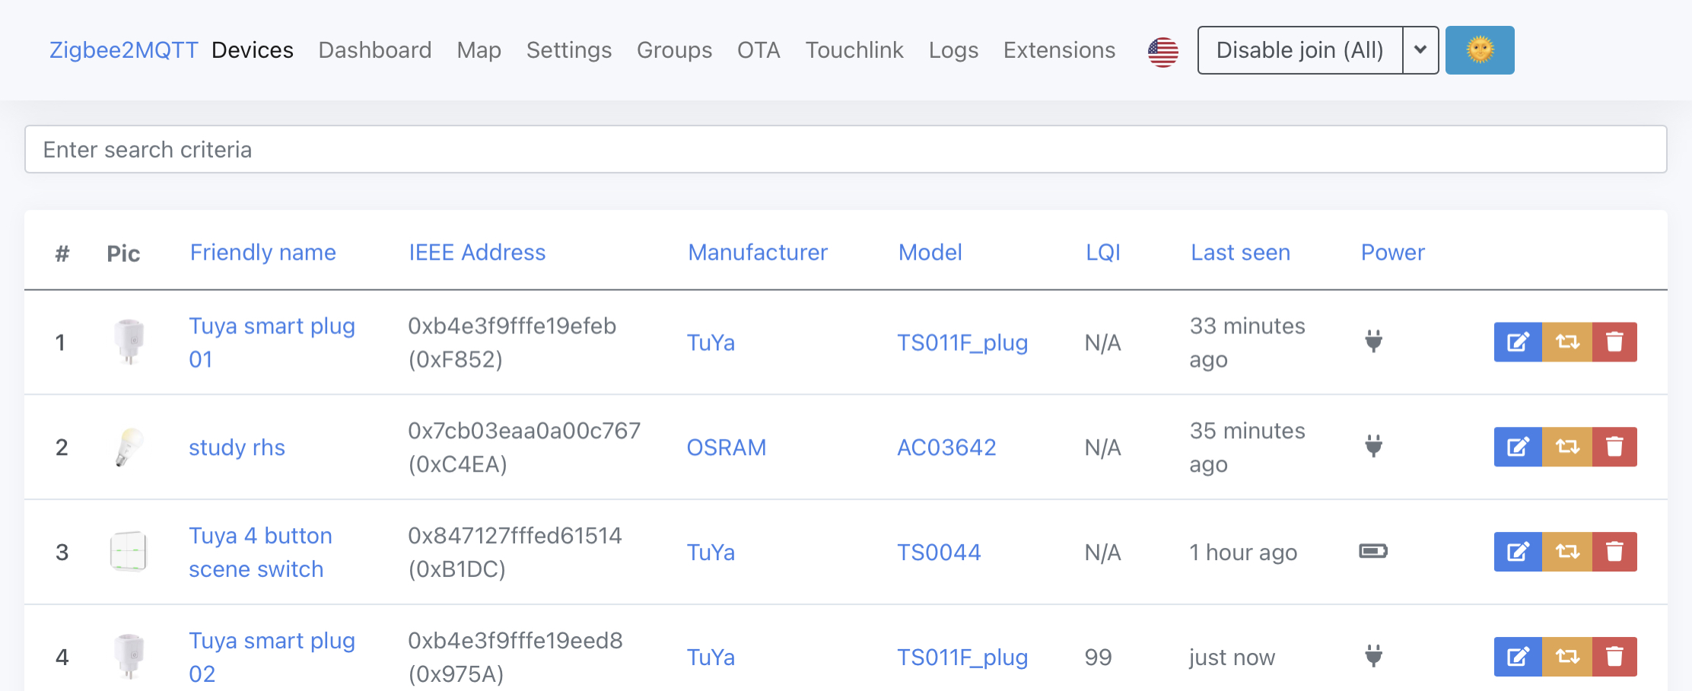The image size is (1692, 691).
Task: Open the Map page
Action: 479,50
